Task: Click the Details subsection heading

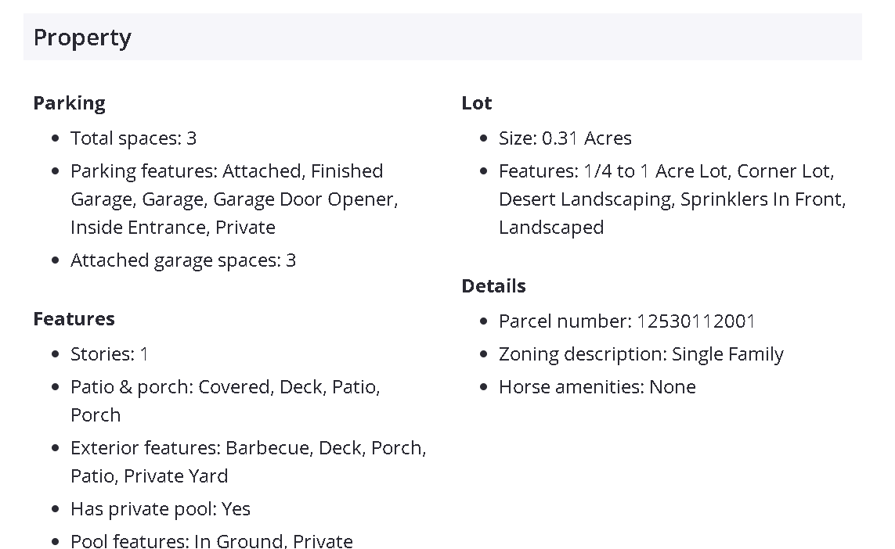Action: pyautogui.click(x=493, y=286)
